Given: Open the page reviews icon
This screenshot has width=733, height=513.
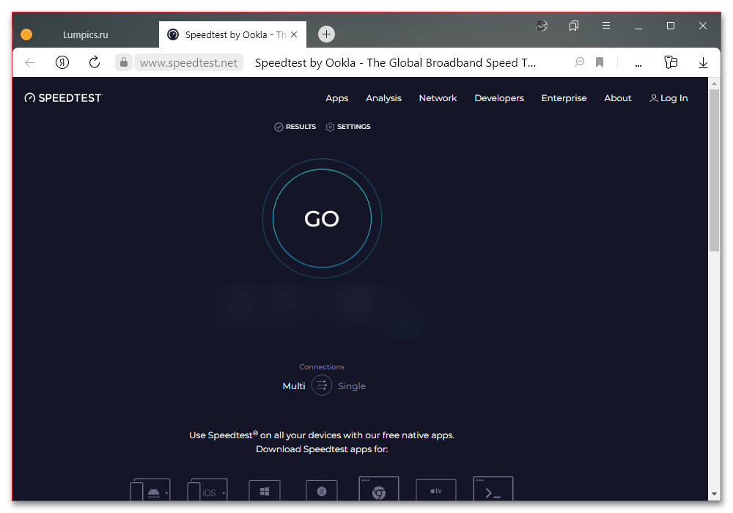Looking at the screenshot, I should click(579, 62).
